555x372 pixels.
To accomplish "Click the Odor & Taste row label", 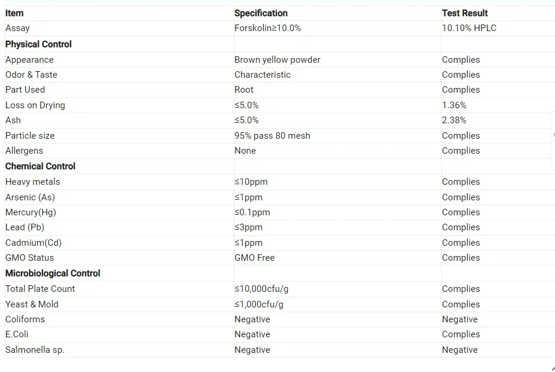I will (31, 75).
